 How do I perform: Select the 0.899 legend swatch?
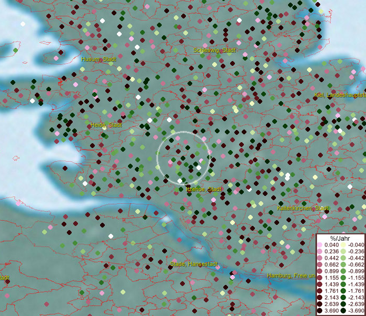coord(320,271)
